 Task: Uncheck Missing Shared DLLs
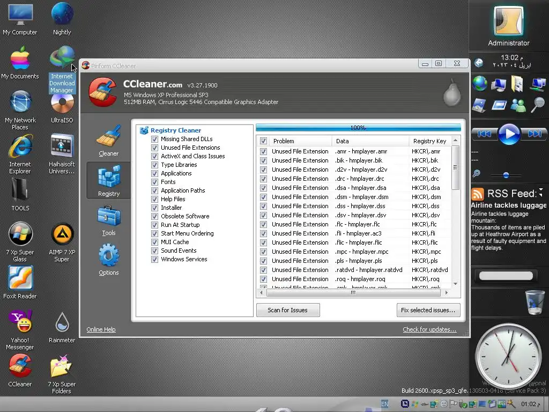click(x=154, y=139)
